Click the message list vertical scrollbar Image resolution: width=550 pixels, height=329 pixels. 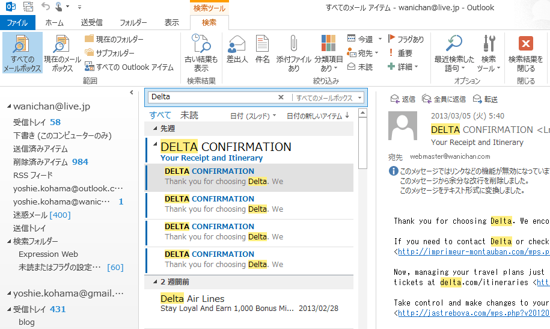[362, 144]
